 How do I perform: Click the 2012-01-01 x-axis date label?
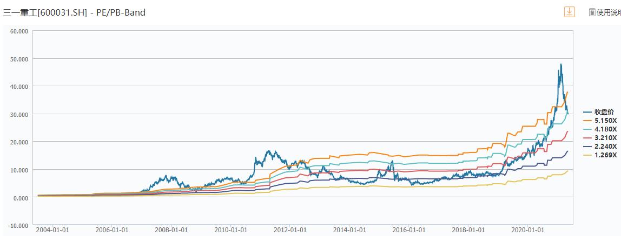pos(290,230)
